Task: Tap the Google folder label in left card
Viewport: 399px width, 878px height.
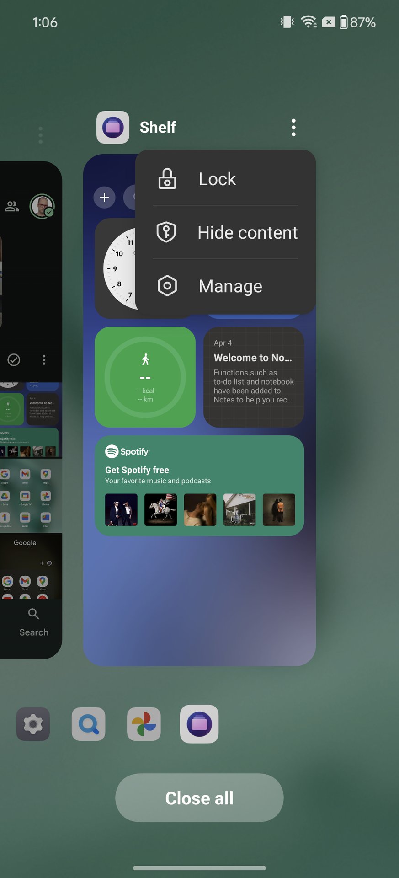Action: (25, 543)
